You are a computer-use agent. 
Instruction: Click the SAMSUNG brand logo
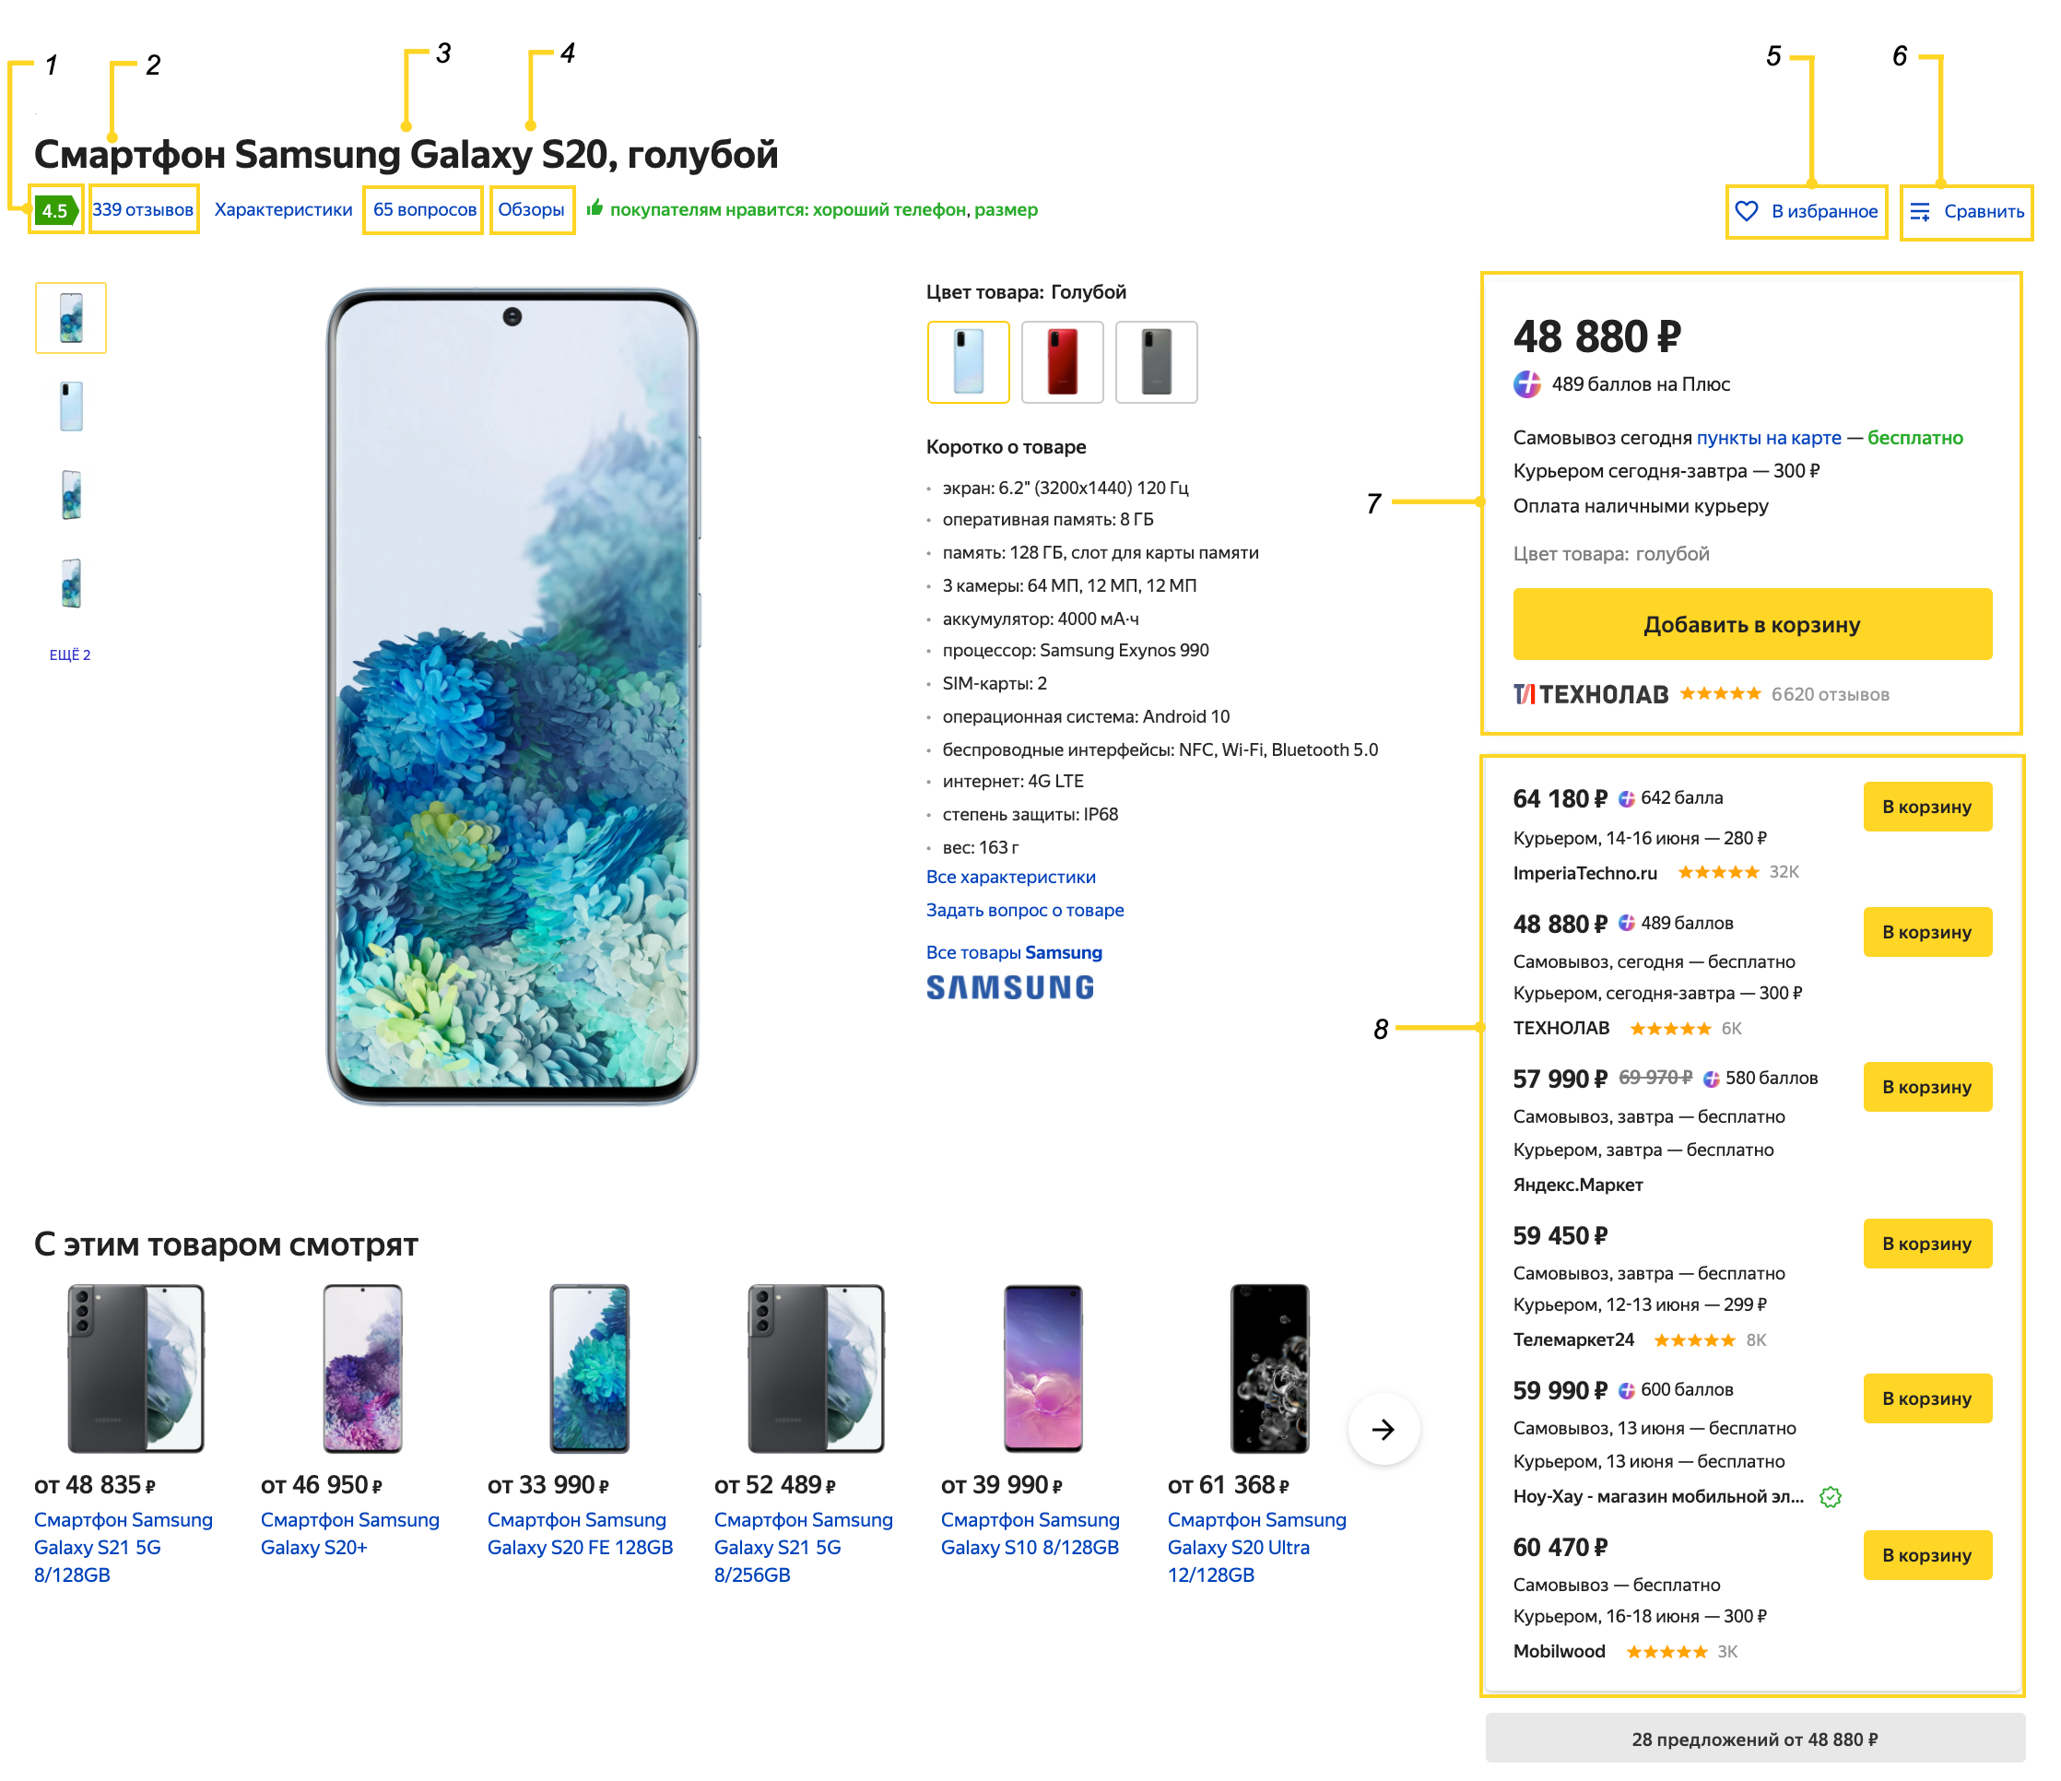1009,987
